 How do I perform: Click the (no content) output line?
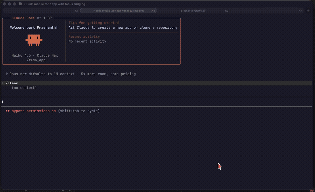pos(24,88)
